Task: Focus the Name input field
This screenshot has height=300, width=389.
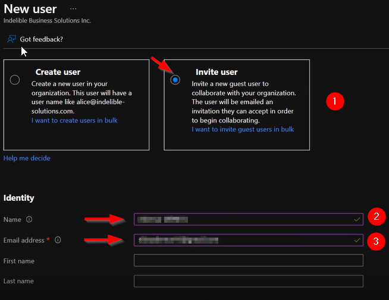Action: click(x=249, y=219)
